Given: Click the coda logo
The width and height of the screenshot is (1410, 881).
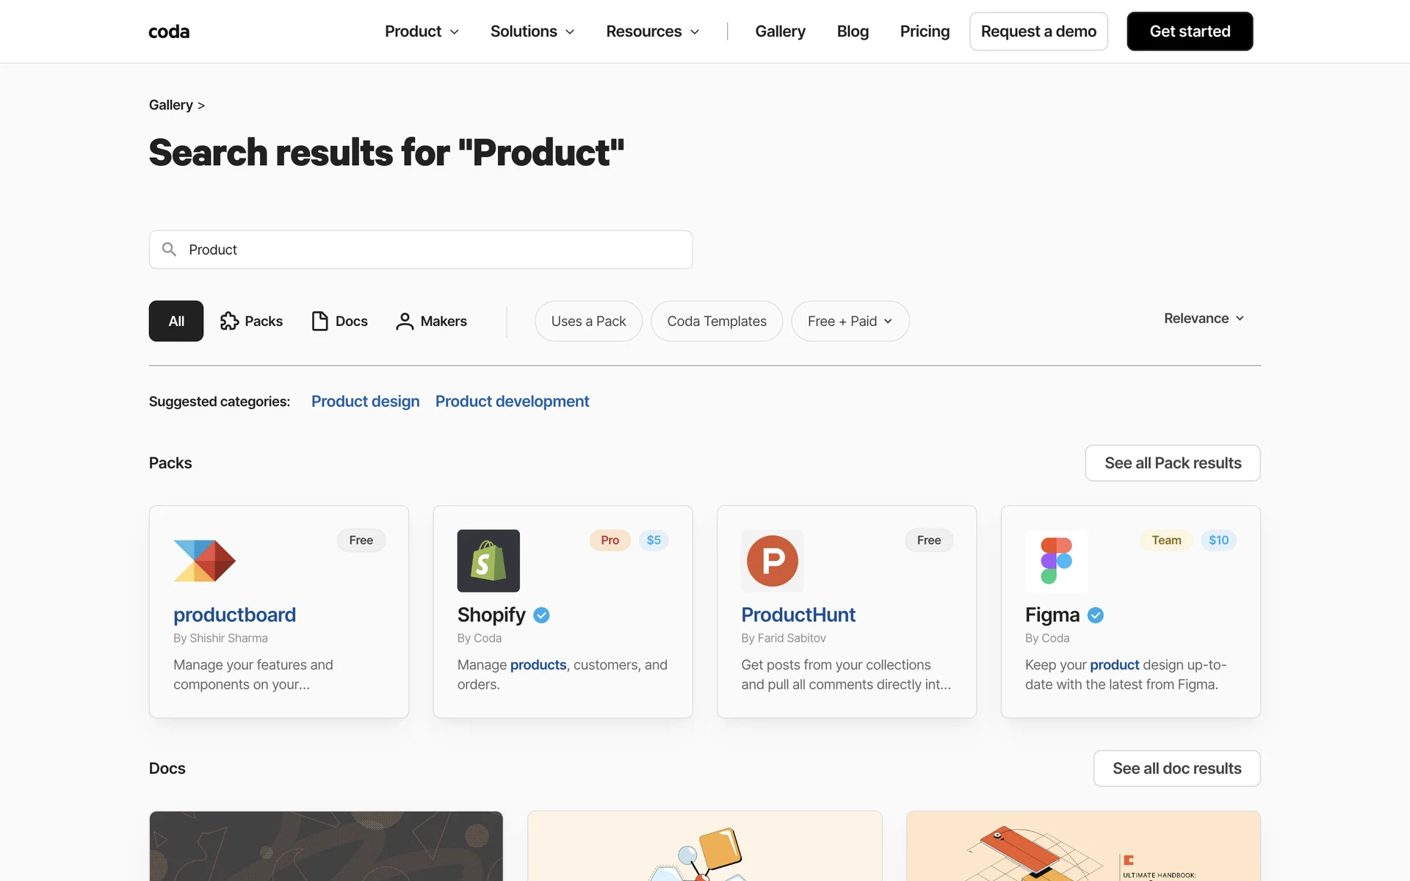Looking at the screenshot, I should pos(169,32).
